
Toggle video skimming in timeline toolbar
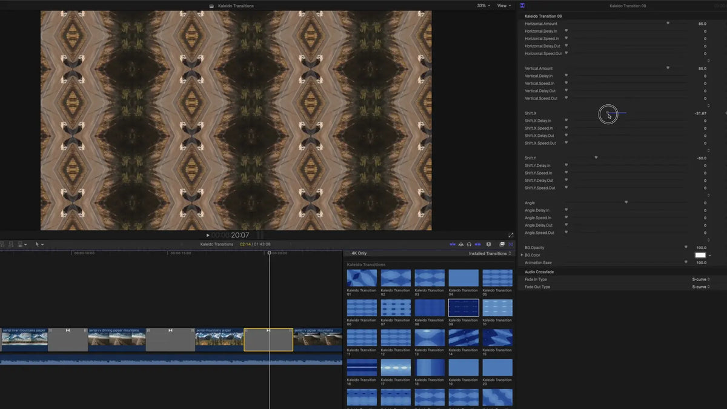[453, 244]
